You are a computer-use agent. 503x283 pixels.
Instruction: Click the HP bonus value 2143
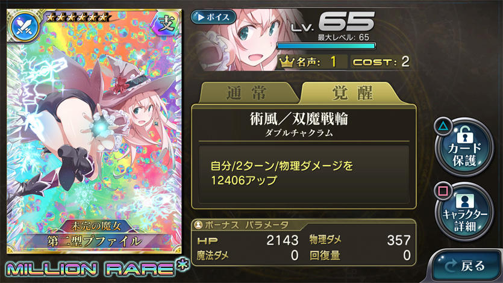[283, 240]
